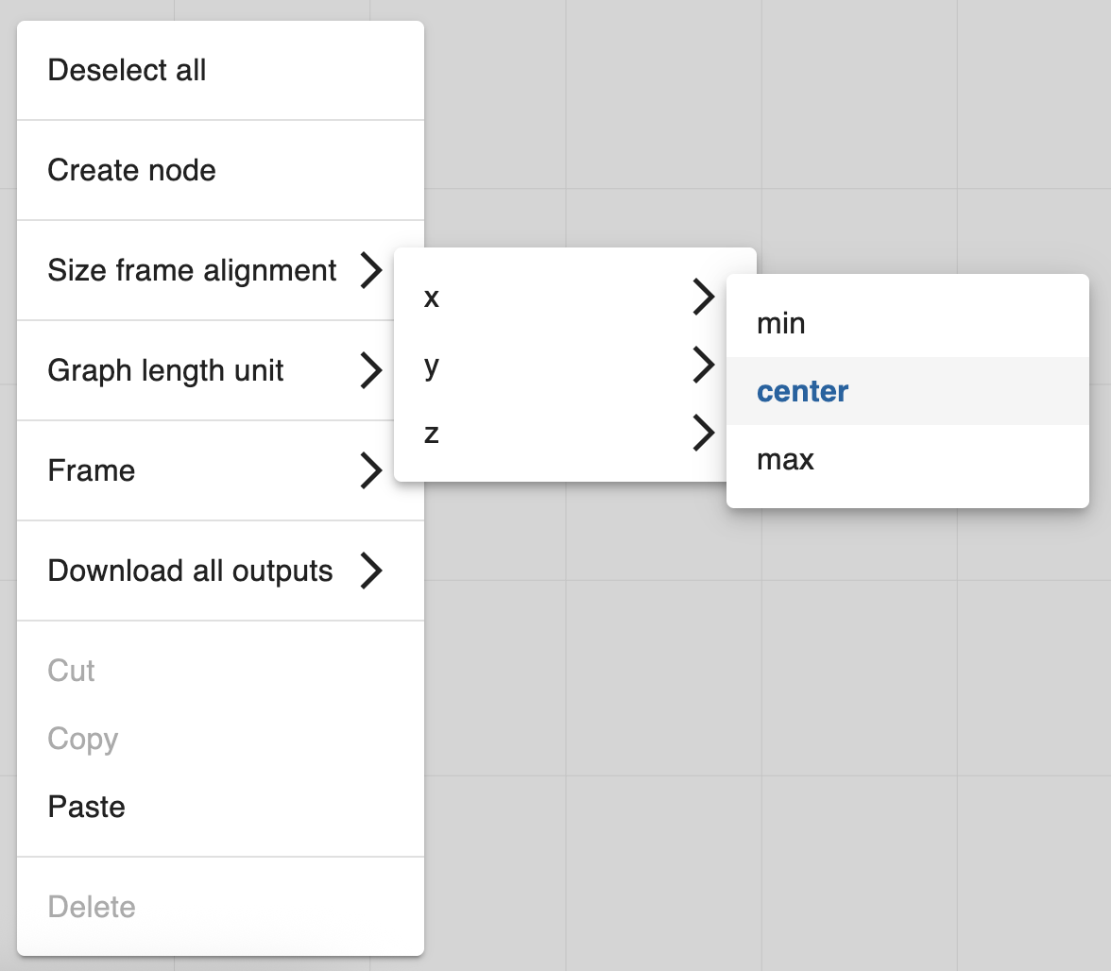Choose Create node from context menu
Screen dimensions: 1111x971
(x=131, y=171)
